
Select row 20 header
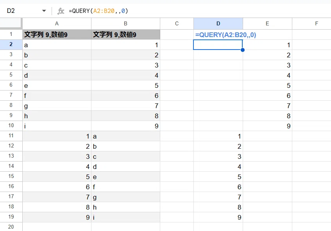click(11, 227)
